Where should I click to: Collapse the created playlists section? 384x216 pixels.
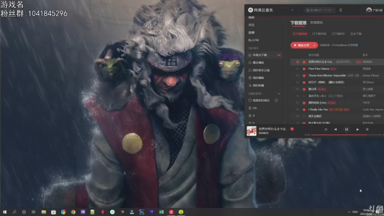click(256, 94)
